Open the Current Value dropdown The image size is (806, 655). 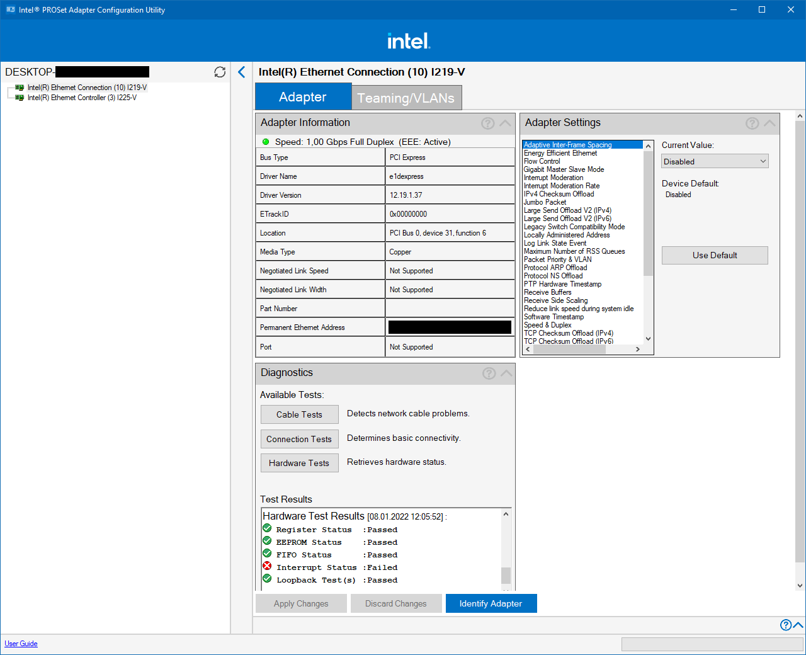pyautogui.click(x=715, y=162)
